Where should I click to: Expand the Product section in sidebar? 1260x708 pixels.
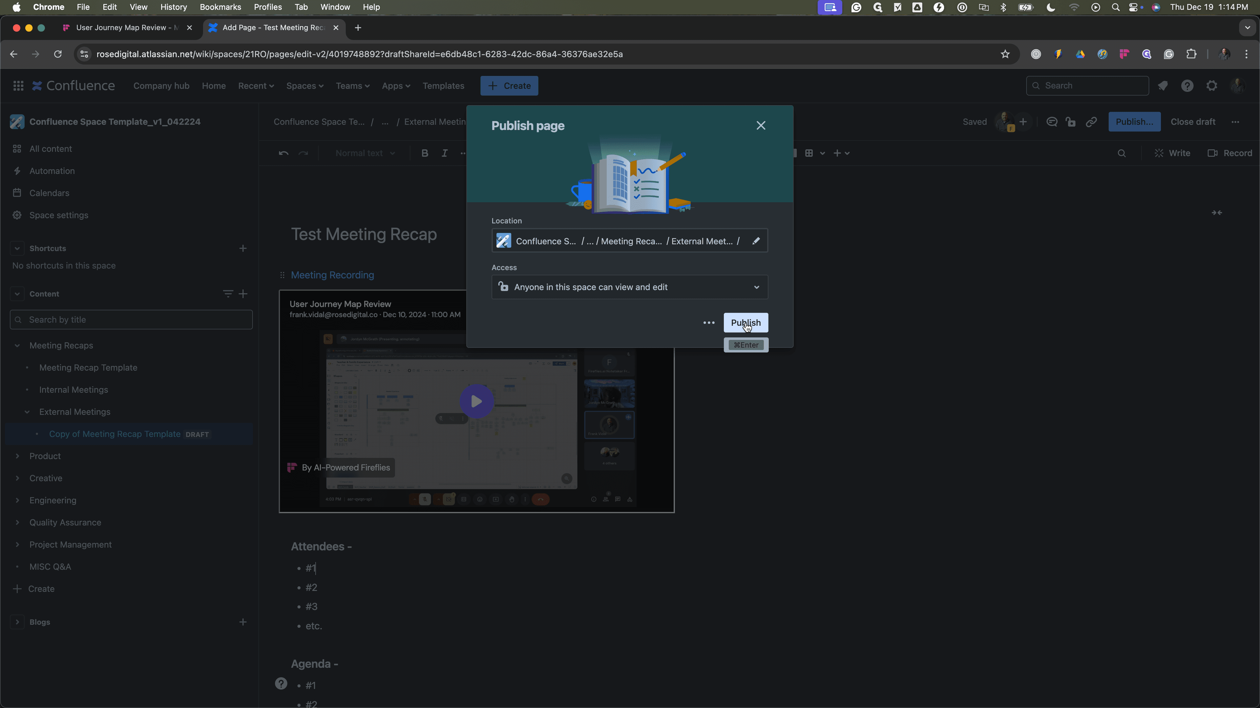tap(17, 456)
